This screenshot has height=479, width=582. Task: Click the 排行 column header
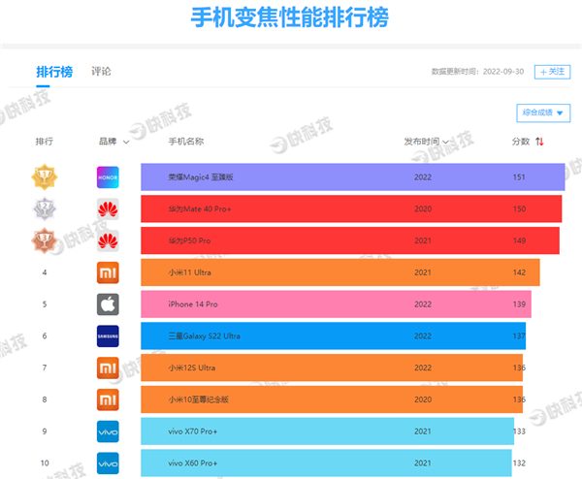(45, 142)
